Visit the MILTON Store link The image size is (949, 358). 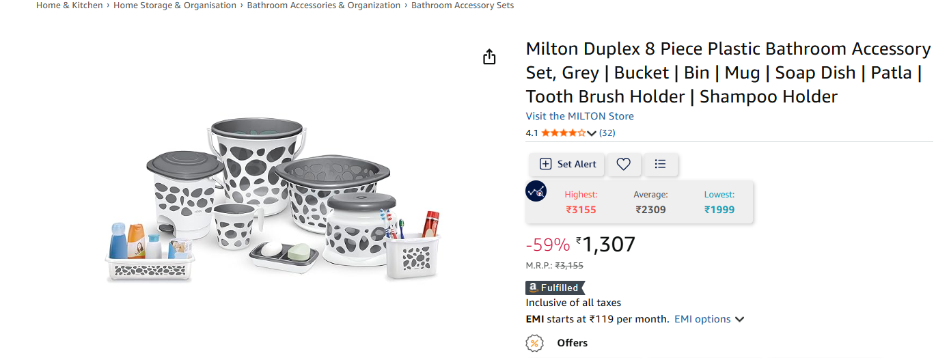click(x=579, y=116)
